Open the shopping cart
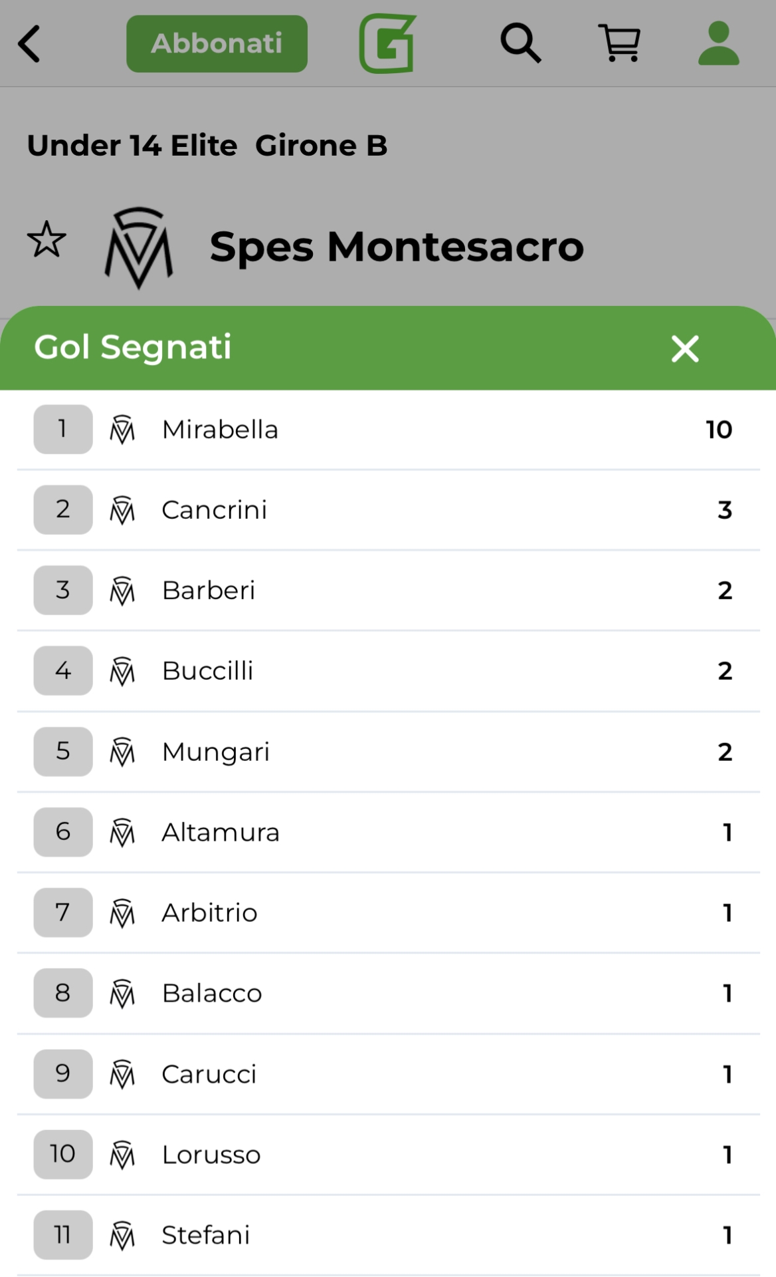This screenshot has height=1277, width=776. (x=619, y=43)
